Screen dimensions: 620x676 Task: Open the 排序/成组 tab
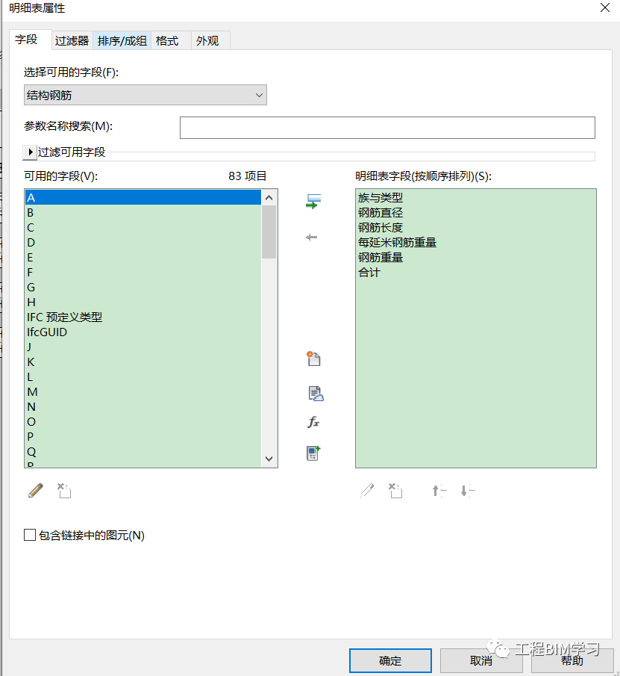click(122, 41)
